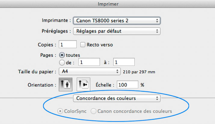Select the ColorSync radio option
The width and height of the screenshot is (215, 124).
click(60, 111)
